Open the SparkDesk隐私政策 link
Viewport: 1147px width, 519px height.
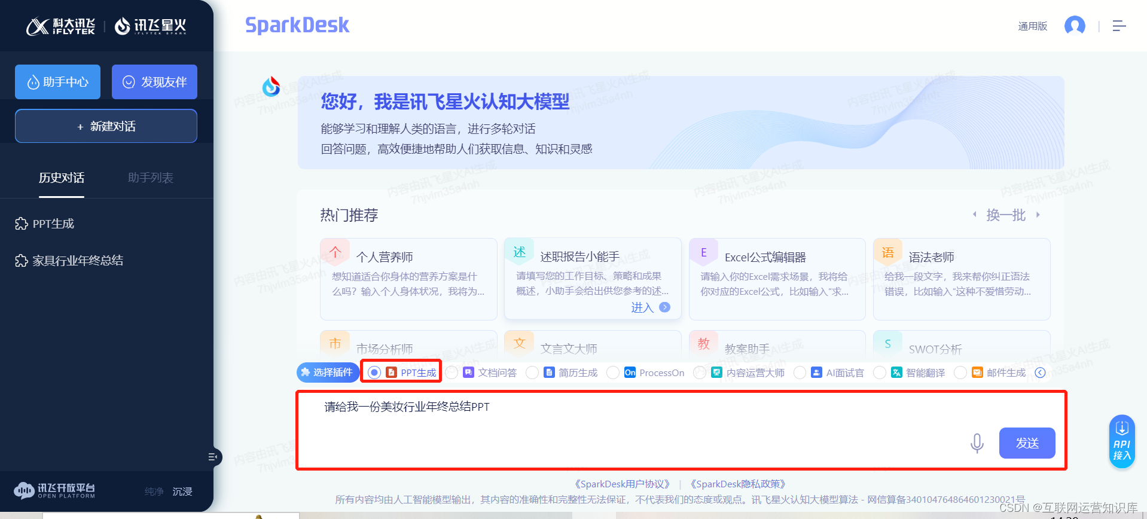[738, 484]
